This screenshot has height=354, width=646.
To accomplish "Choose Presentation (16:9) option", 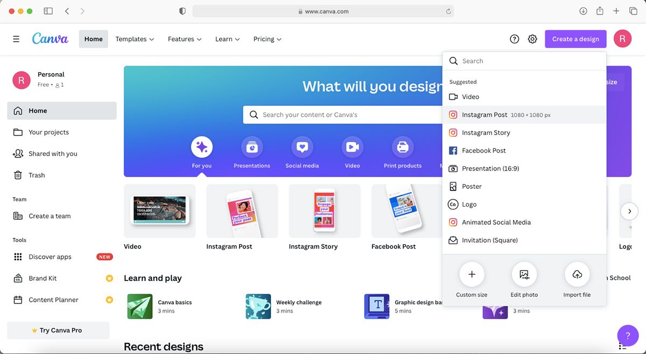I will 524,168.
